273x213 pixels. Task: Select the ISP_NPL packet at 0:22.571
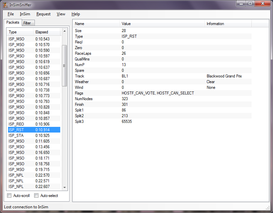(34, 181)
